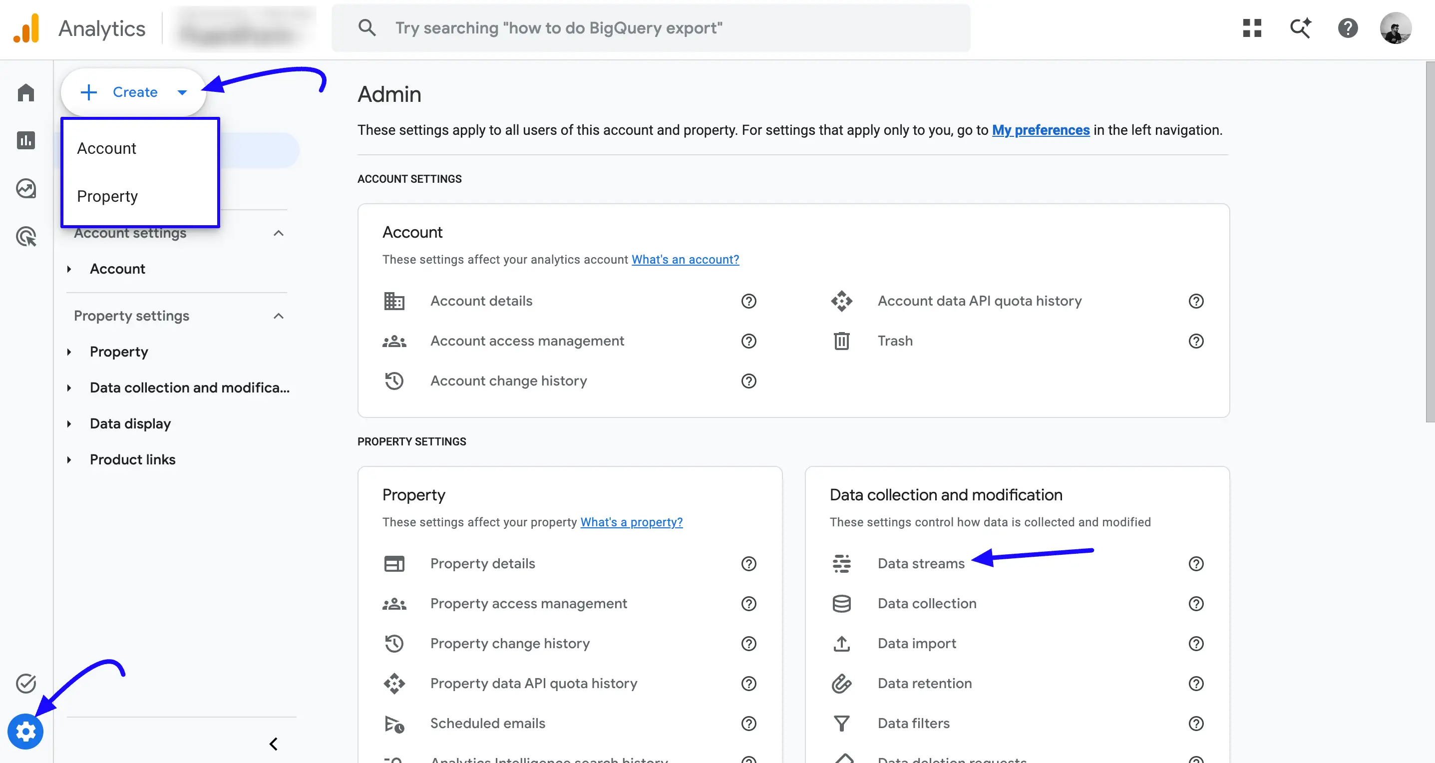Open help for Data collection
Image resolution: width=1435 pixels, height=763 pixels.
pyautogui.click(x=1196, y=604)
